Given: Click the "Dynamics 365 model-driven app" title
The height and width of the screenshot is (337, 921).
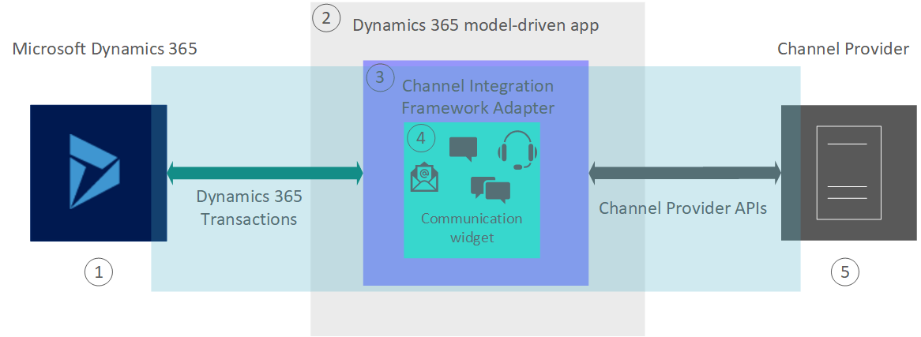Looking at the screenshot, I should (476, 25).
